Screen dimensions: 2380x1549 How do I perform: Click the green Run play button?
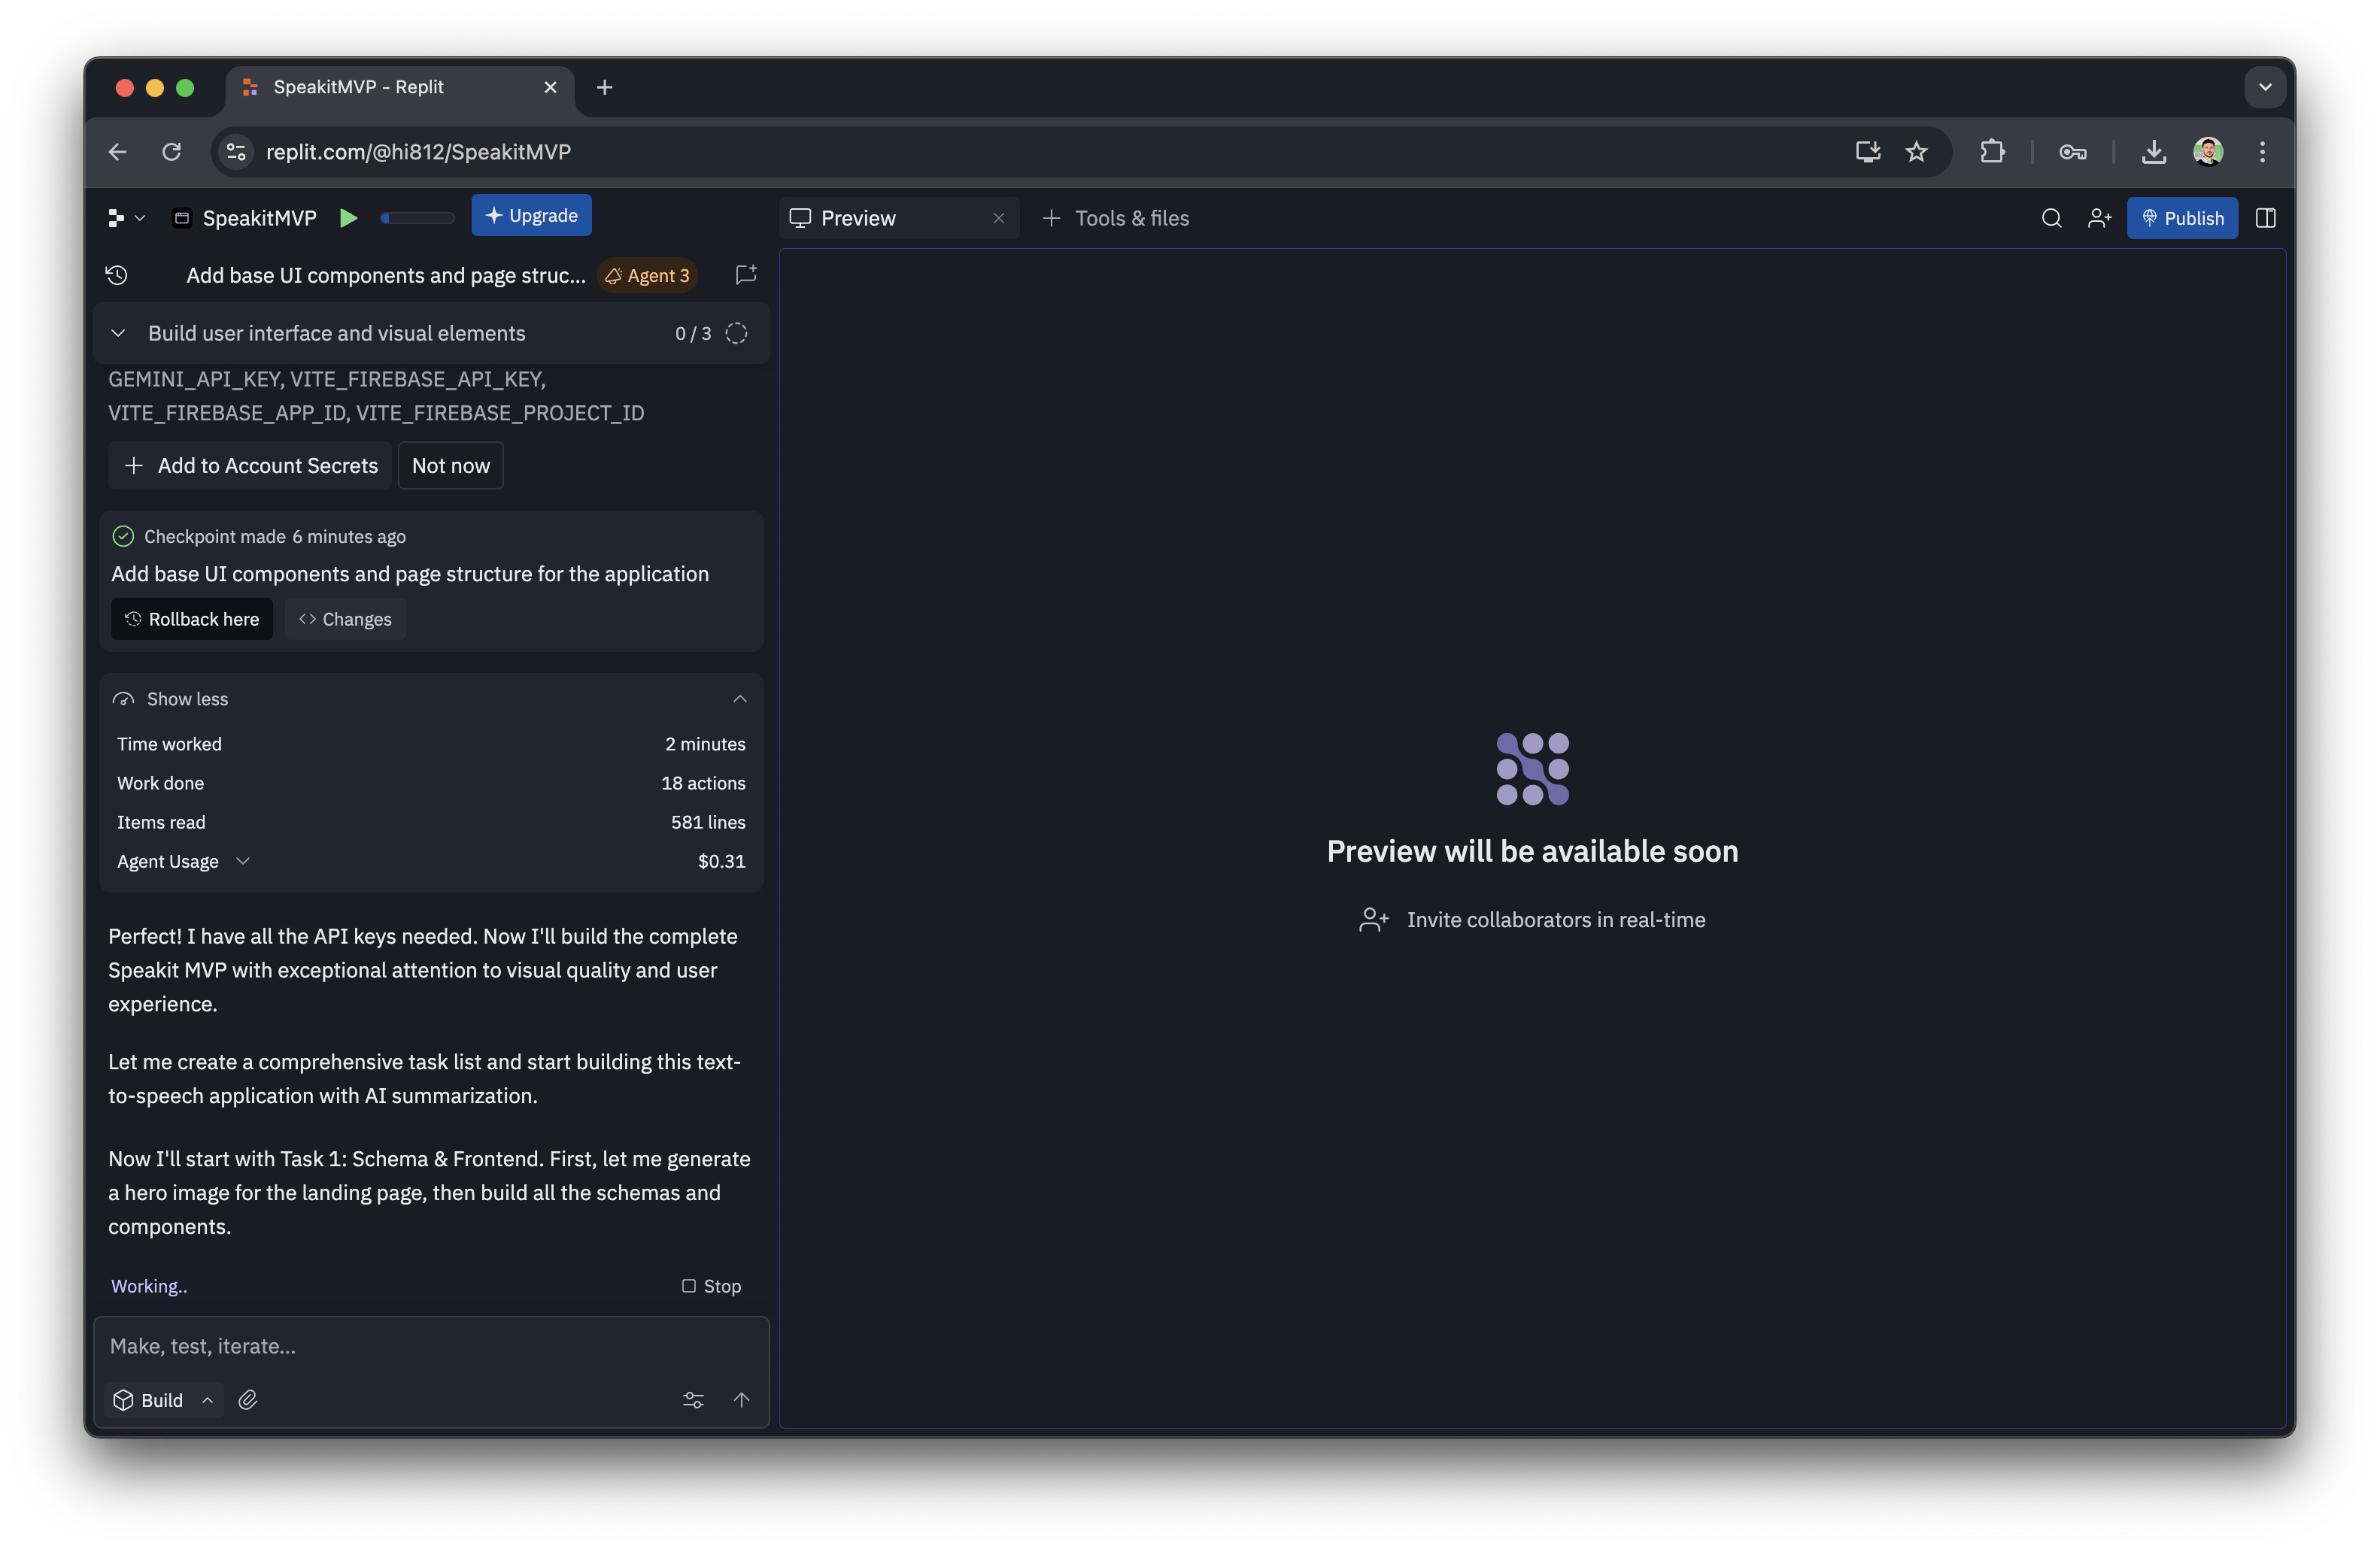click(348, 218)
